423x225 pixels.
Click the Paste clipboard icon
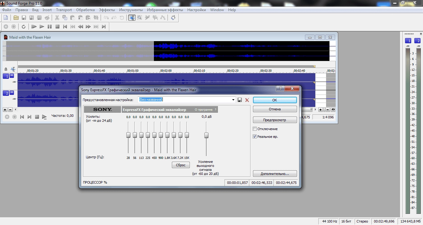pyautogui.click(x=73, y=18)
